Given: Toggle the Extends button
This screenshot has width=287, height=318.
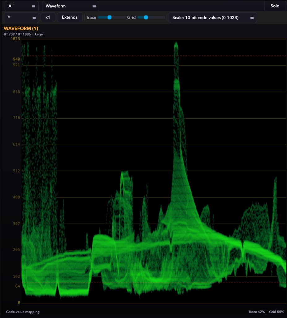Looking at the screenshot, I should [x=70, y=17].
